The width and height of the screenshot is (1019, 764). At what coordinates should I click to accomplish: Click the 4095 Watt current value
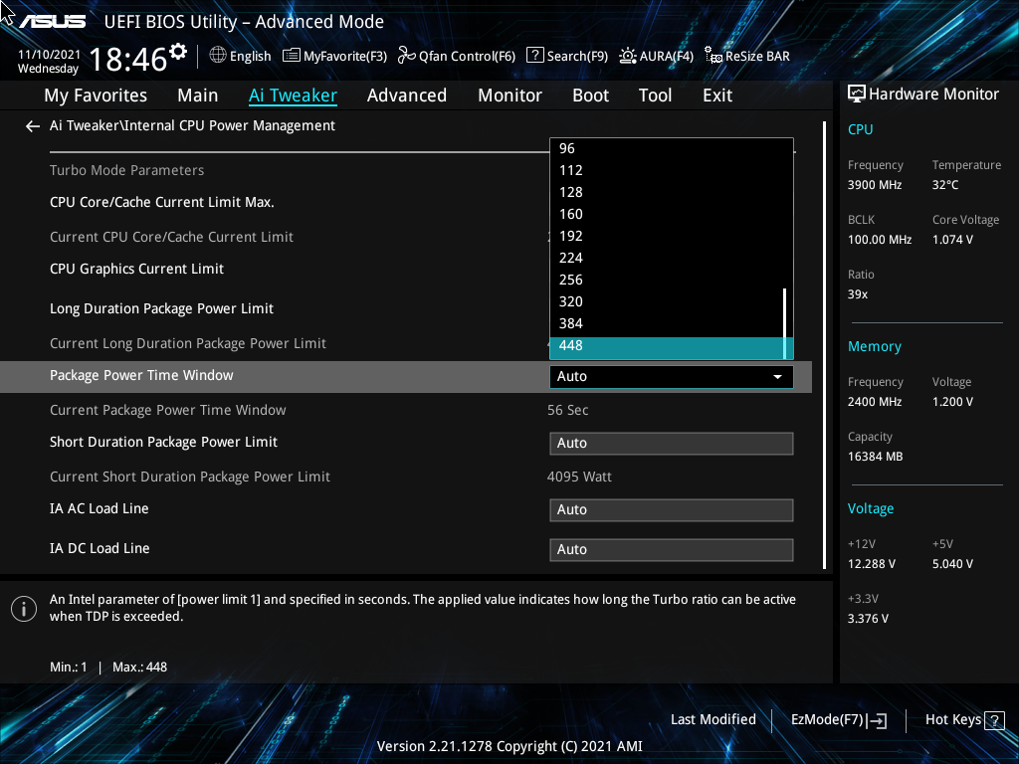579,477
